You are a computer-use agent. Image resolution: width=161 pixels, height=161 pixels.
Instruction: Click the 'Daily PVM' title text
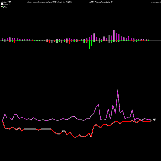coord(6,2)
